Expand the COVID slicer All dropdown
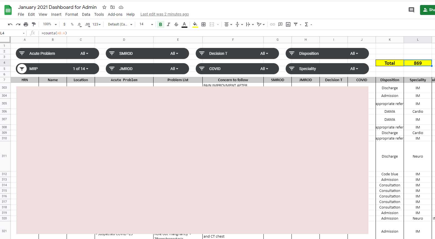435x239 pixels. coord(264,68)
